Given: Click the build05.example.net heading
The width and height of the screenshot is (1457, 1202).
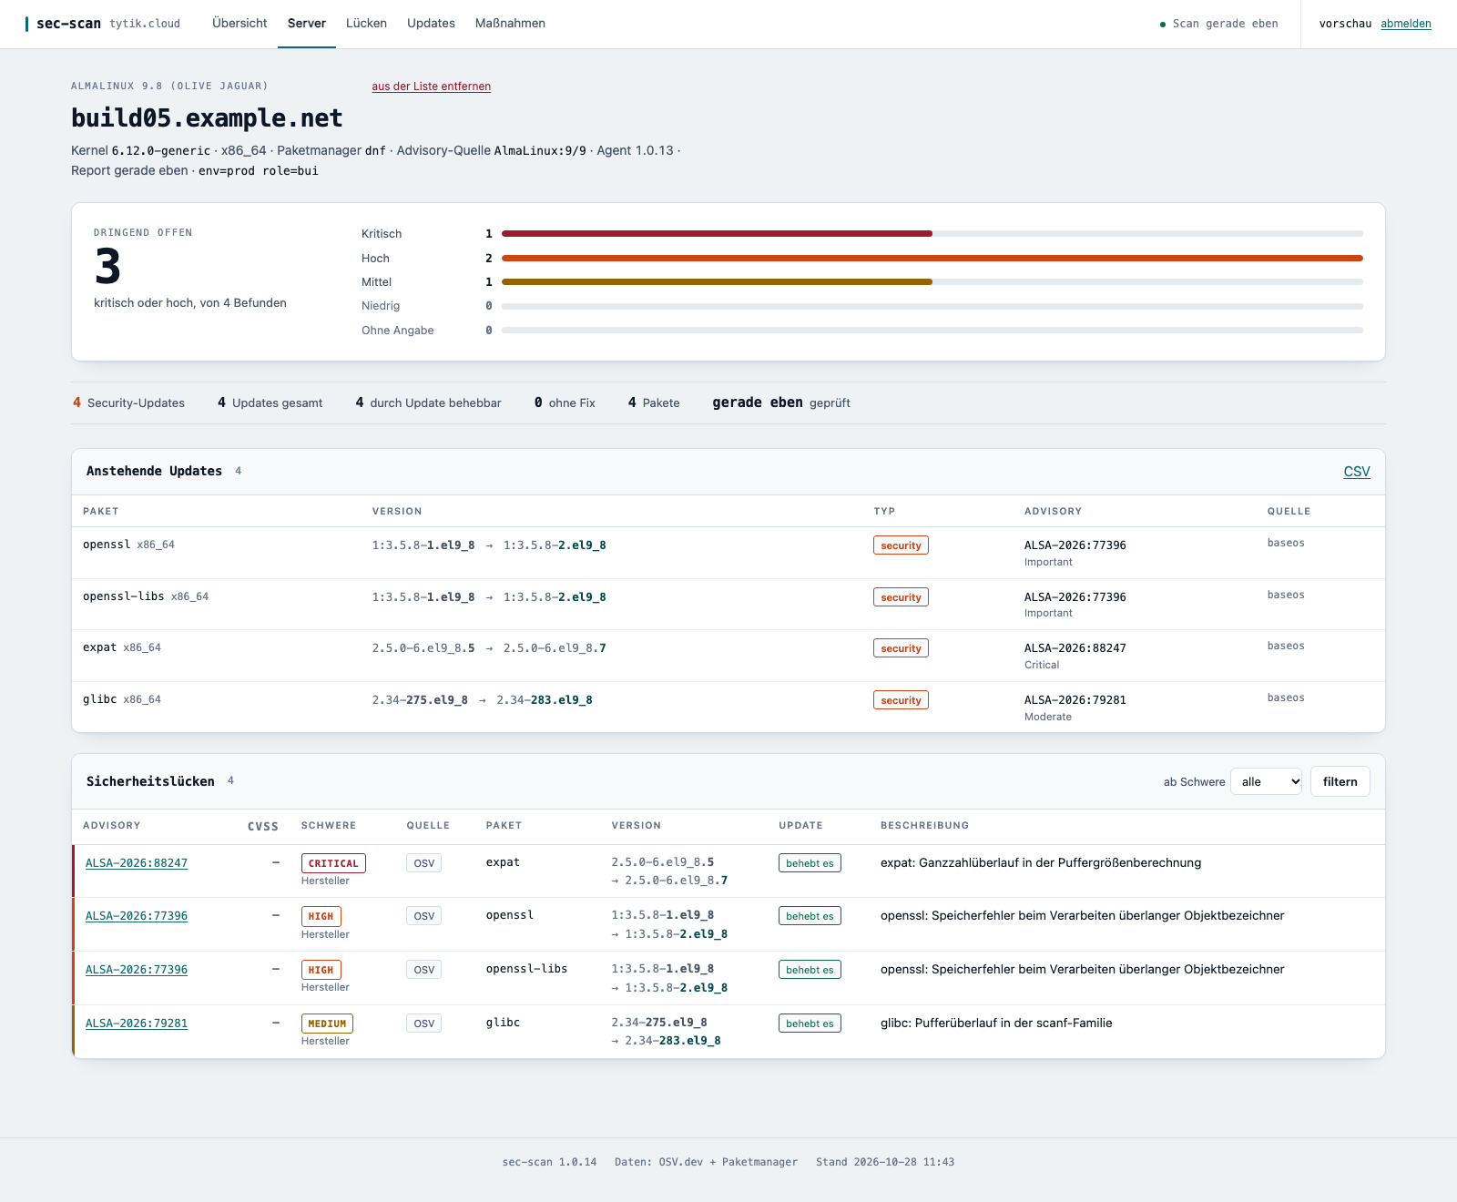Looking at the screenshot, I should [207, 118].
